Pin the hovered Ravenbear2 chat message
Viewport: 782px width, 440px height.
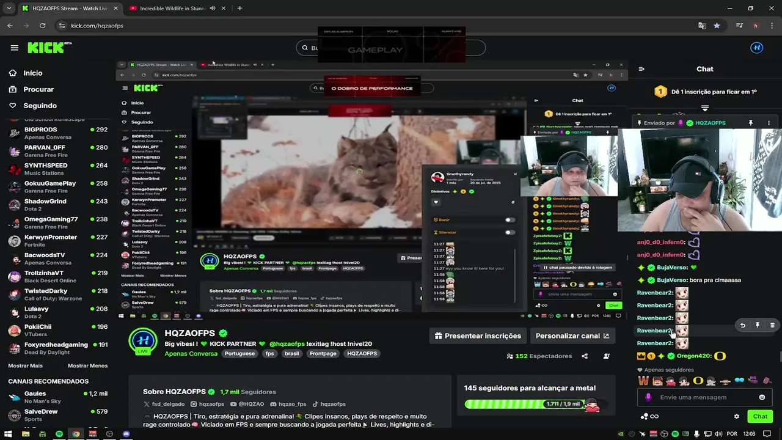point(758,325)
